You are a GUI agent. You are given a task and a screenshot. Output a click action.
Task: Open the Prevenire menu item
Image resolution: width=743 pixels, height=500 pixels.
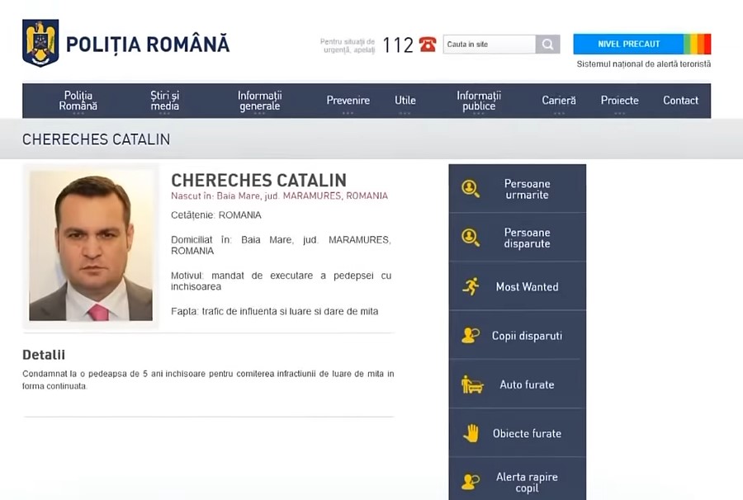click(348, 101)
